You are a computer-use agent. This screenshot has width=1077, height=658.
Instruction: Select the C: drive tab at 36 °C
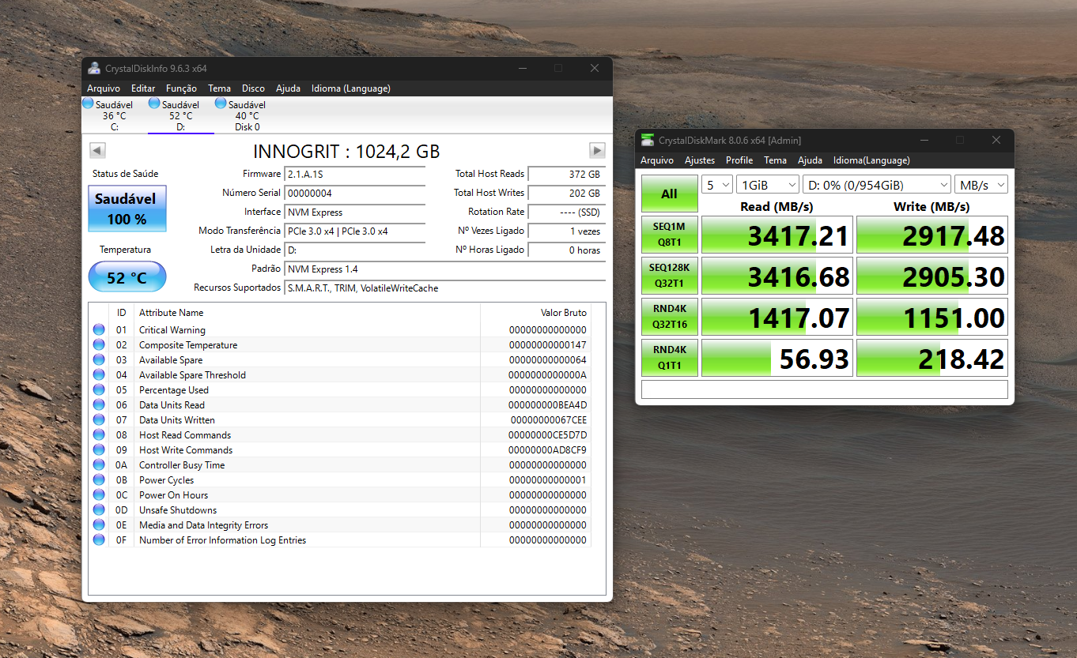(114, 115)
